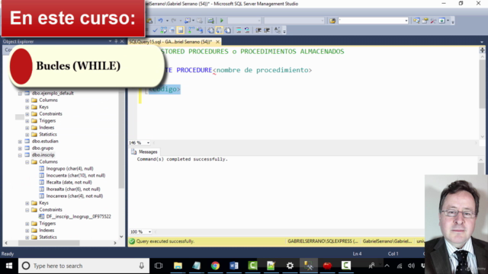Toggle Include Client Statistics
This screenshot has height=274, width=488.
click(x=200, y=30)
